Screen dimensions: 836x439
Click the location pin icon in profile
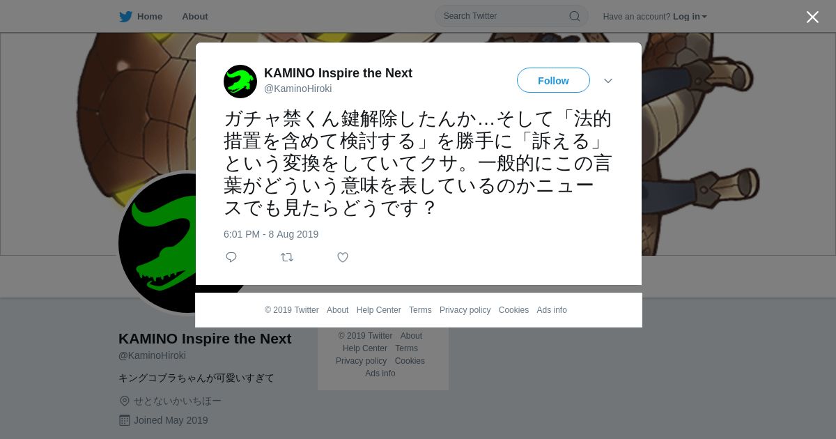click(125, 401)
